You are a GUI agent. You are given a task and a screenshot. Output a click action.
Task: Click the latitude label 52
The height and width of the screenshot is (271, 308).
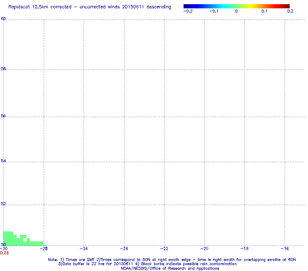pos(3,204)
